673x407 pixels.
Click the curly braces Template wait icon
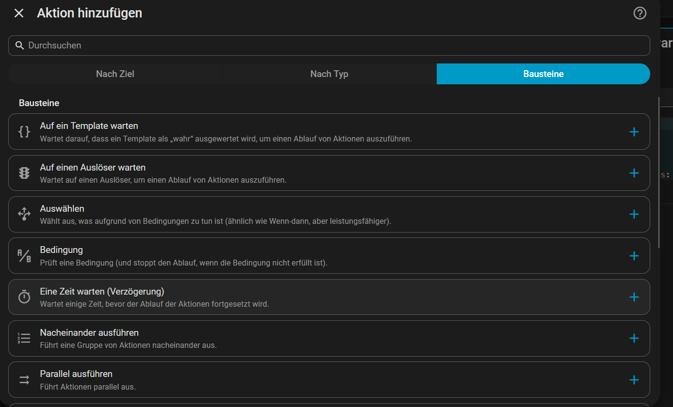[x=24, y=132]
